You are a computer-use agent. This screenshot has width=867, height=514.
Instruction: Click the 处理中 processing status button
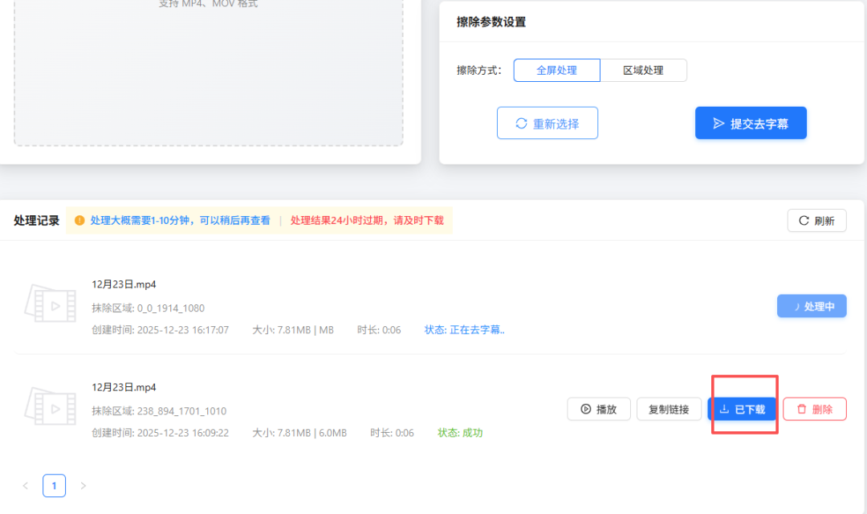(812, 306)
